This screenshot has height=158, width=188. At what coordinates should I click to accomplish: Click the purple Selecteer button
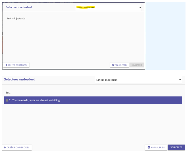(x=176, y=147)
